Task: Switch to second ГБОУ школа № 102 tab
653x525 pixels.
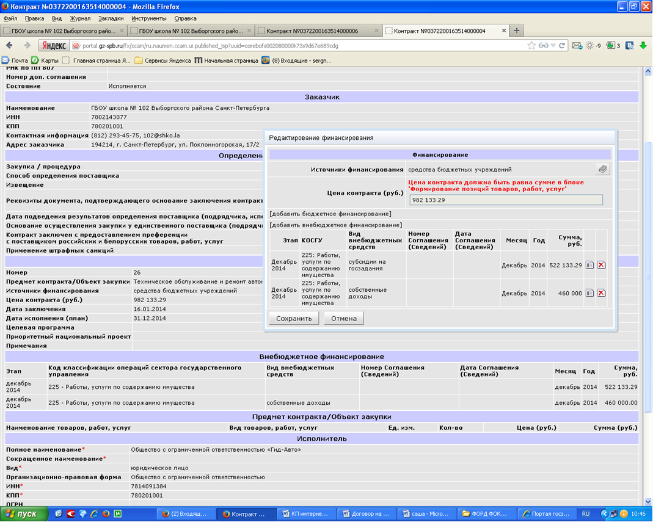Action: pyautogui.click(x=191, y=31)
